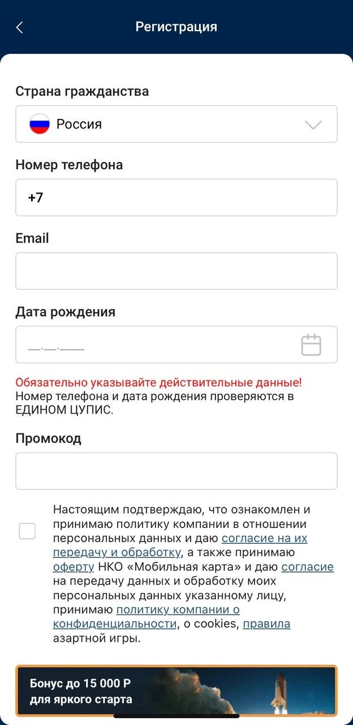Viewport: 353px width, 725px height.
Task: Expand the Страна гражданства country dropdown
Action: tap(176, 123)
